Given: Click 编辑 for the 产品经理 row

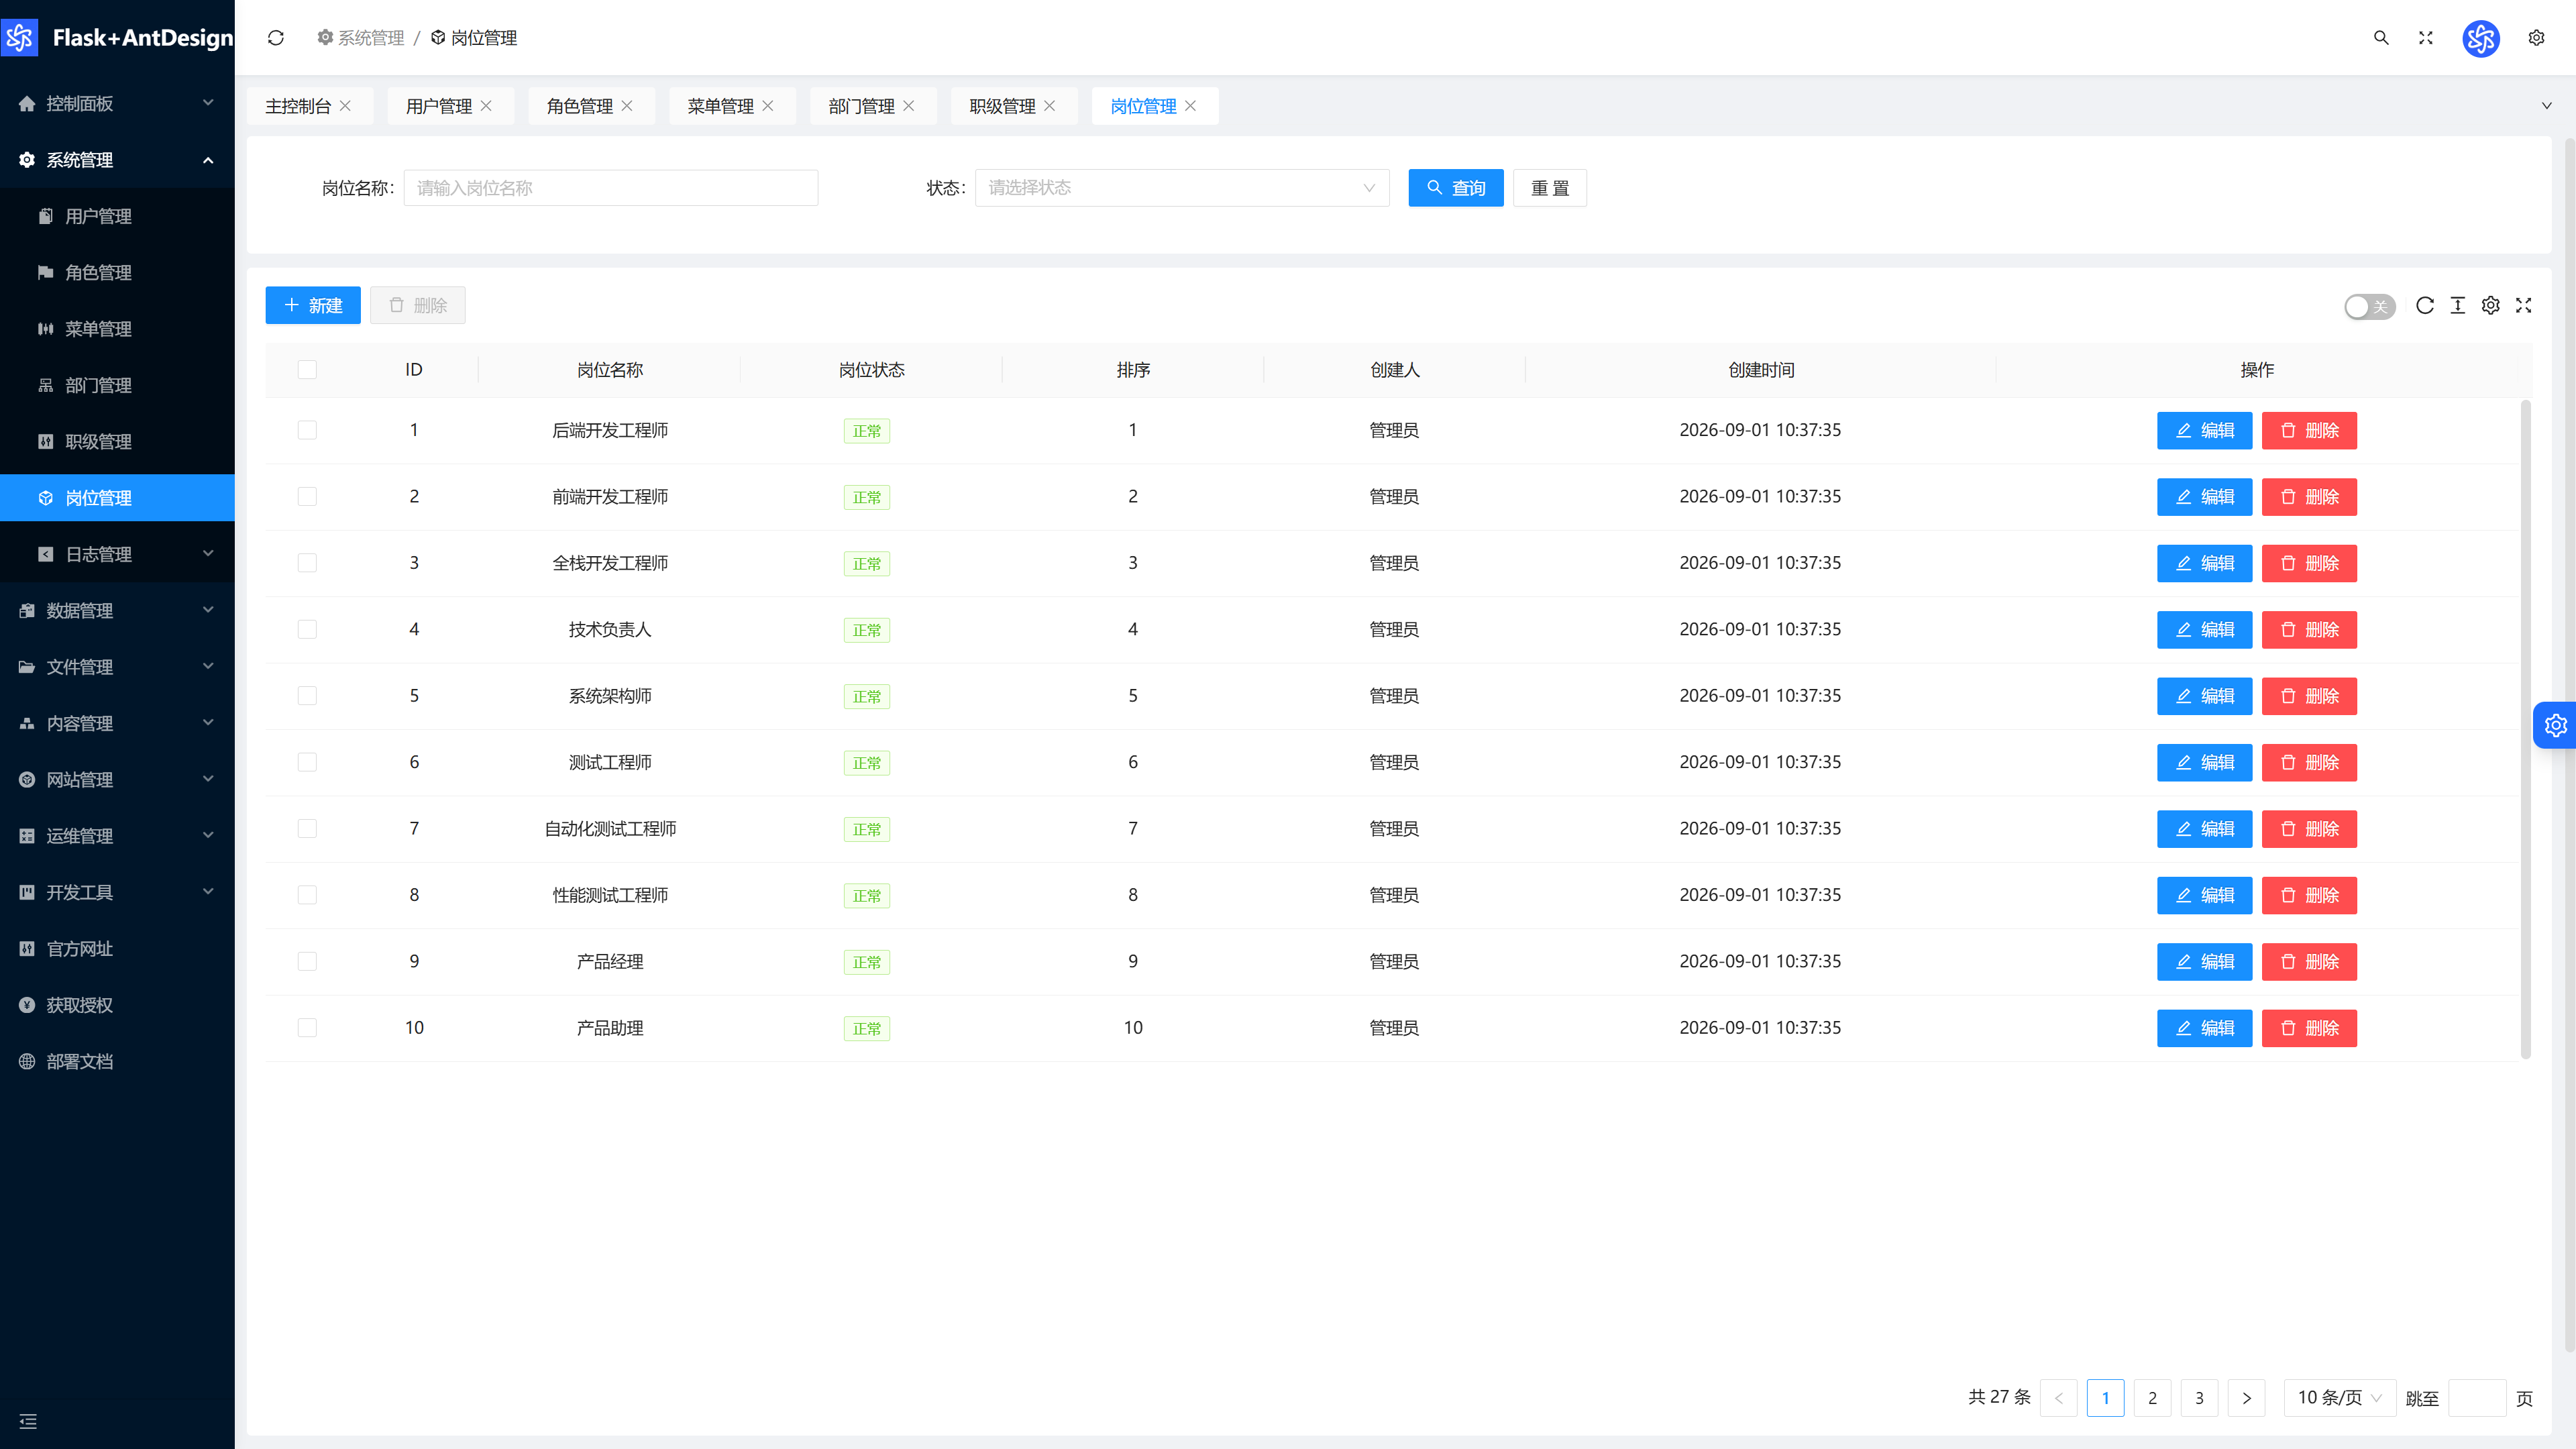Looking at the screenshot, I should [2204, 961].
